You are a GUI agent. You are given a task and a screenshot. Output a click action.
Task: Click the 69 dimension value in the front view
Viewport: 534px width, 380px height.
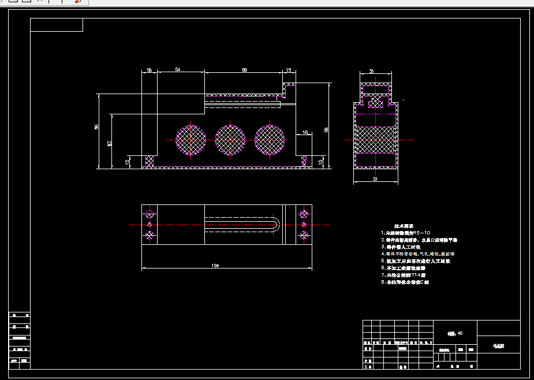coord(245,70)
